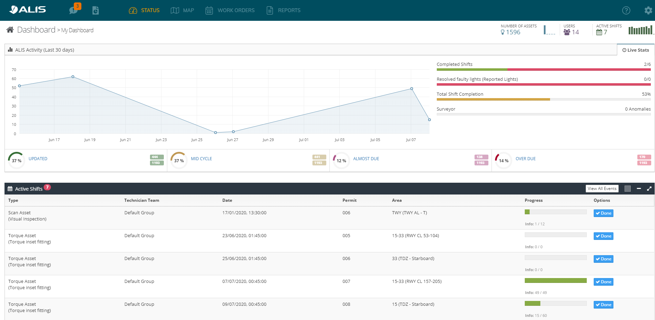Open the notifications icon with badge 3
Viewport: 655px width, 320px height.
(x=74, y=10)
